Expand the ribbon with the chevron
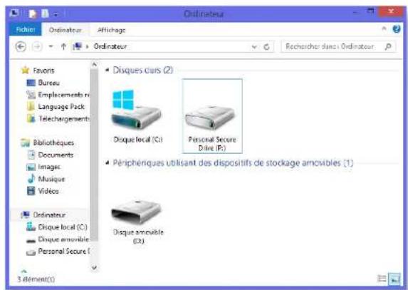The width and height of the screenshot is (408, 290). (384, 29)
